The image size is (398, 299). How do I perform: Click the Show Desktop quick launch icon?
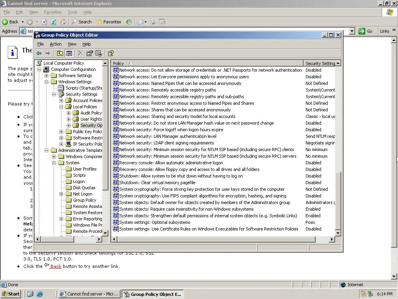(30, 294)
